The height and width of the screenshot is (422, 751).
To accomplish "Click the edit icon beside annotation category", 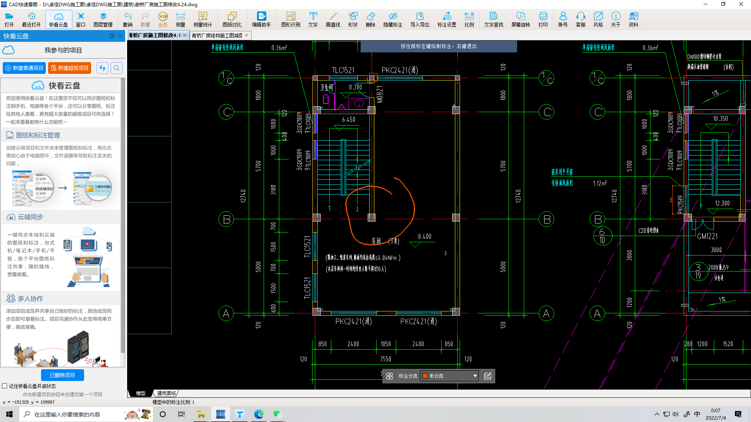I will [x=488, y=376].
